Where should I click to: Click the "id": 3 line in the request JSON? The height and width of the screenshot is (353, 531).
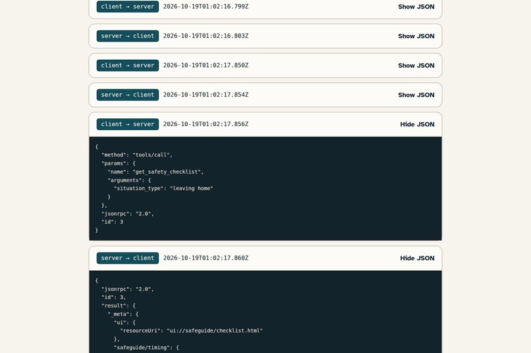point(113,222)
